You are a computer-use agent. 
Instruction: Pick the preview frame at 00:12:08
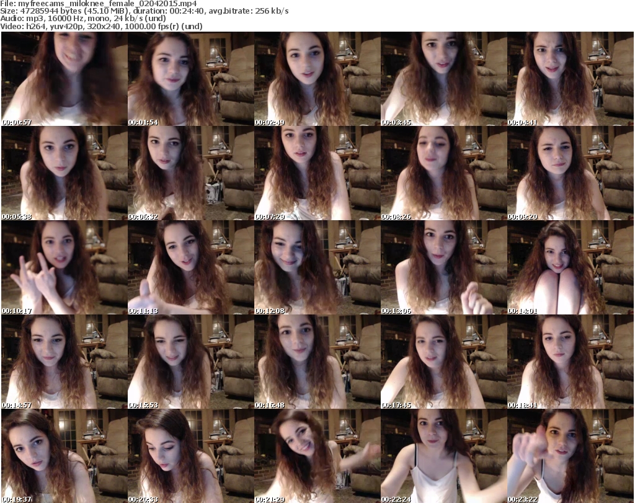pos(317,268)
